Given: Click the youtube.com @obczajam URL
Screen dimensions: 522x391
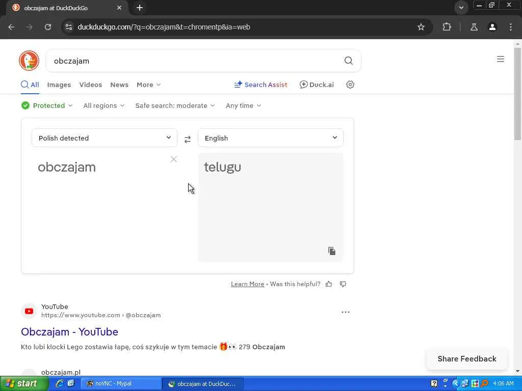Looking at the screenshot, I should pyautogui.click(x=101, y=315).
